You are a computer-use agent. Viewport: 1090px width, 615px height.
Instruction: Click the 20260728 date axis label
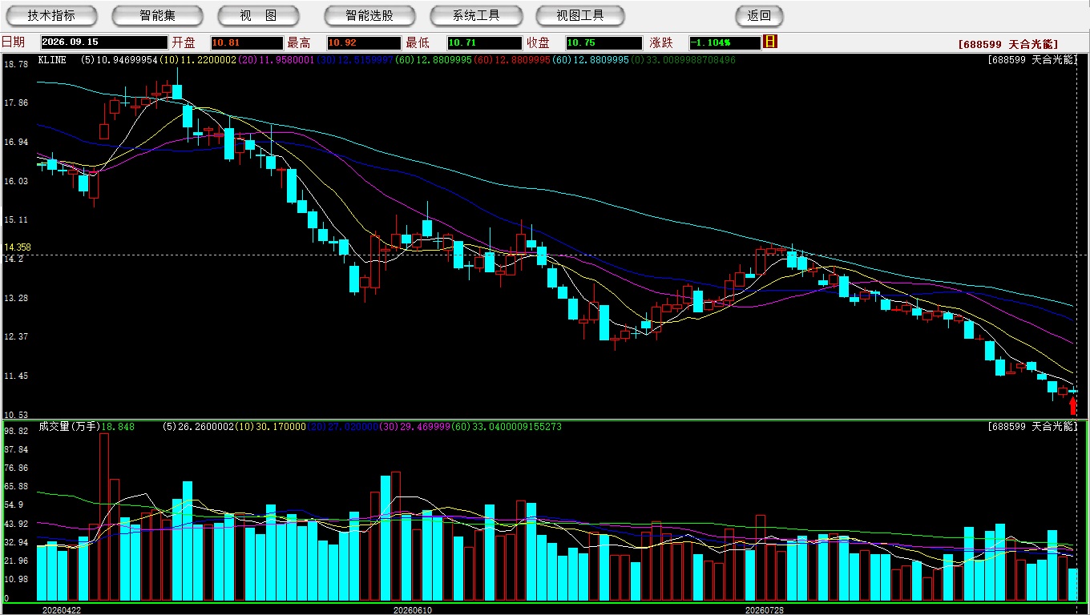pos(765,609)
